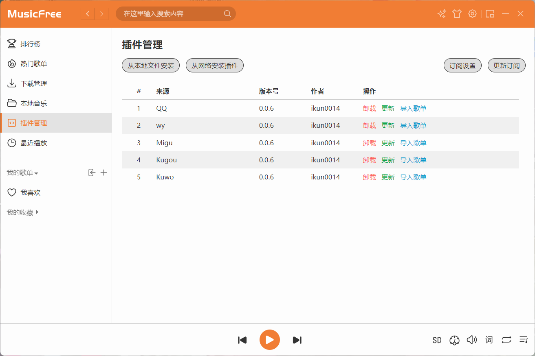Import playlist for Migu plugin

tap(413, 143)
